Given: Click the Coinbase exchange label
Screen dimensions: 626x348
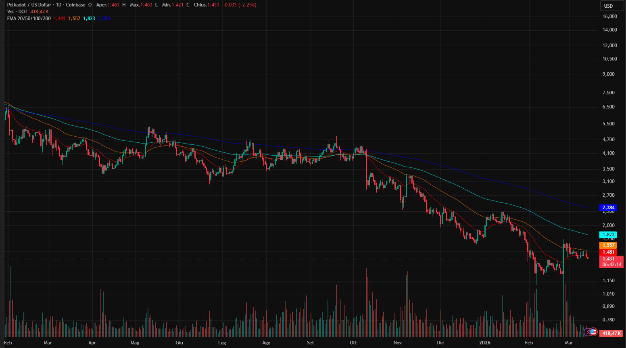Looking at the screenshot, I should click(76, 5).
